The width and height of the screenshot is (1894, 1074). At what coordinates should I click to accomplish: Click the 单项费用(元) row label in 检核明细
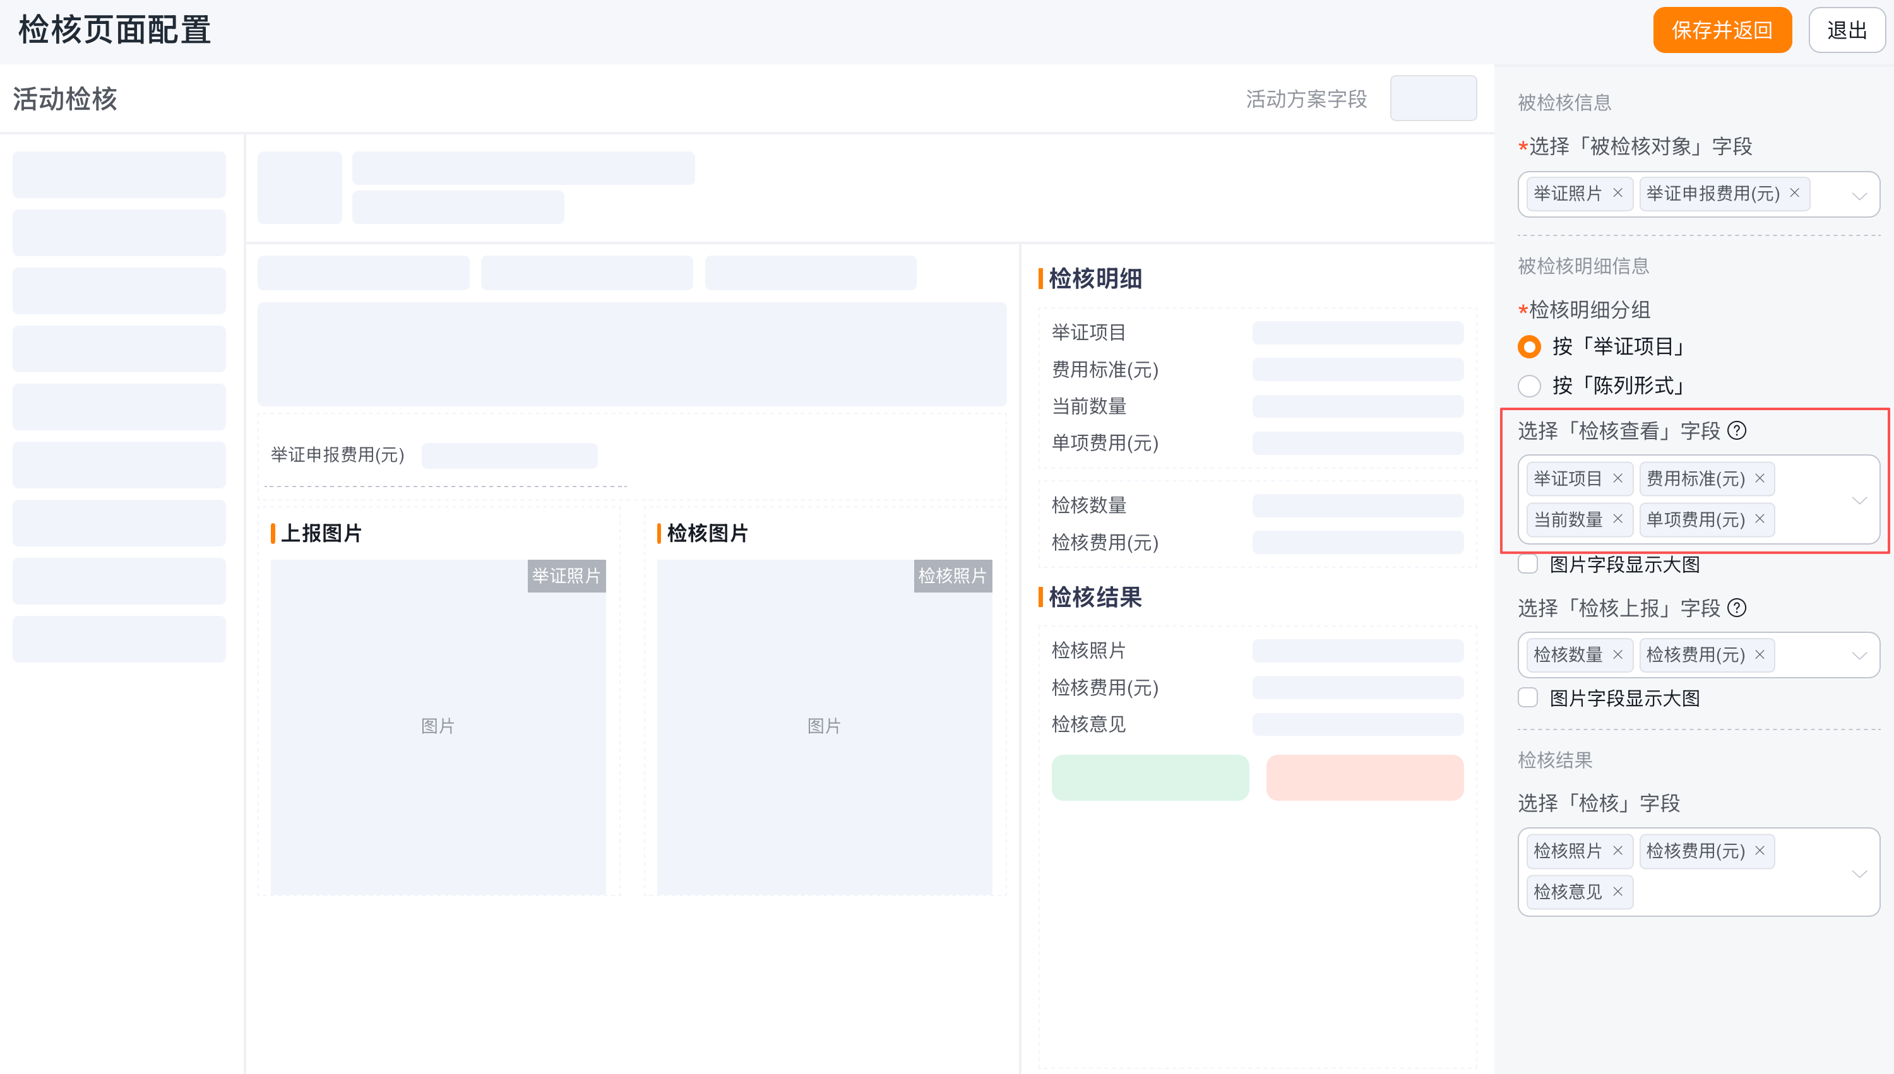pyautogui.click(x=1105, y=444)
